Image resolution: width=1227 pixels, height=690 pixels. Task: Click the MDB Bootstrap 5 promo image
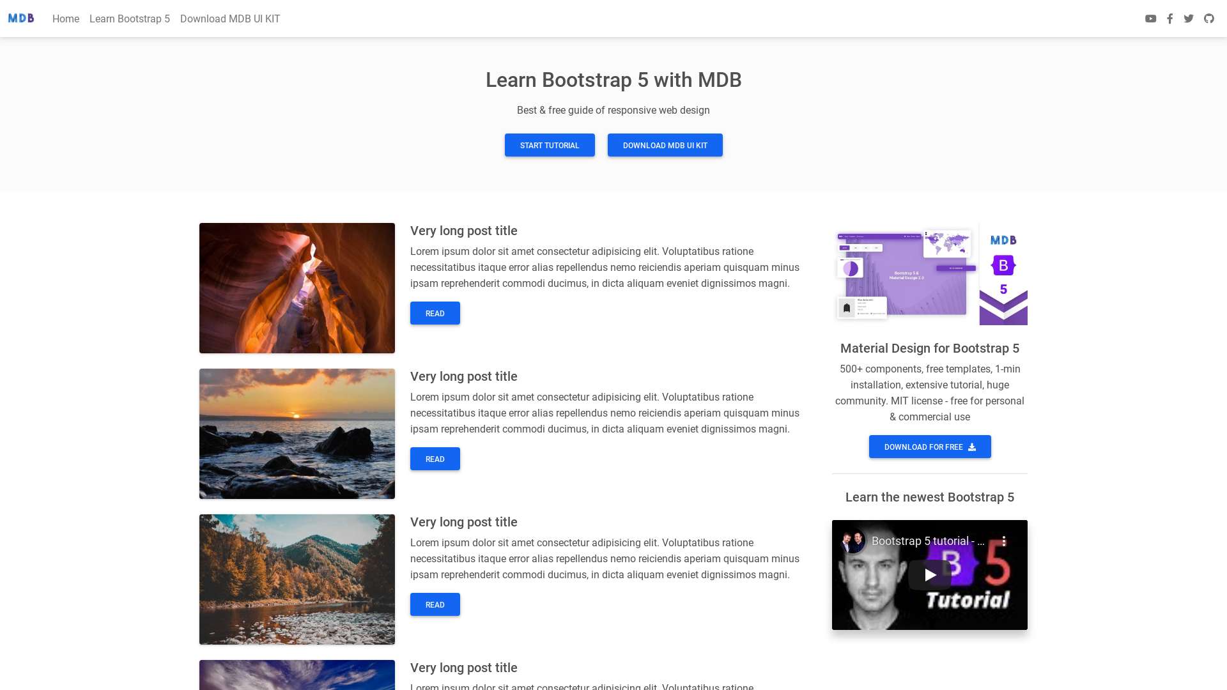(x=930, y=274)
